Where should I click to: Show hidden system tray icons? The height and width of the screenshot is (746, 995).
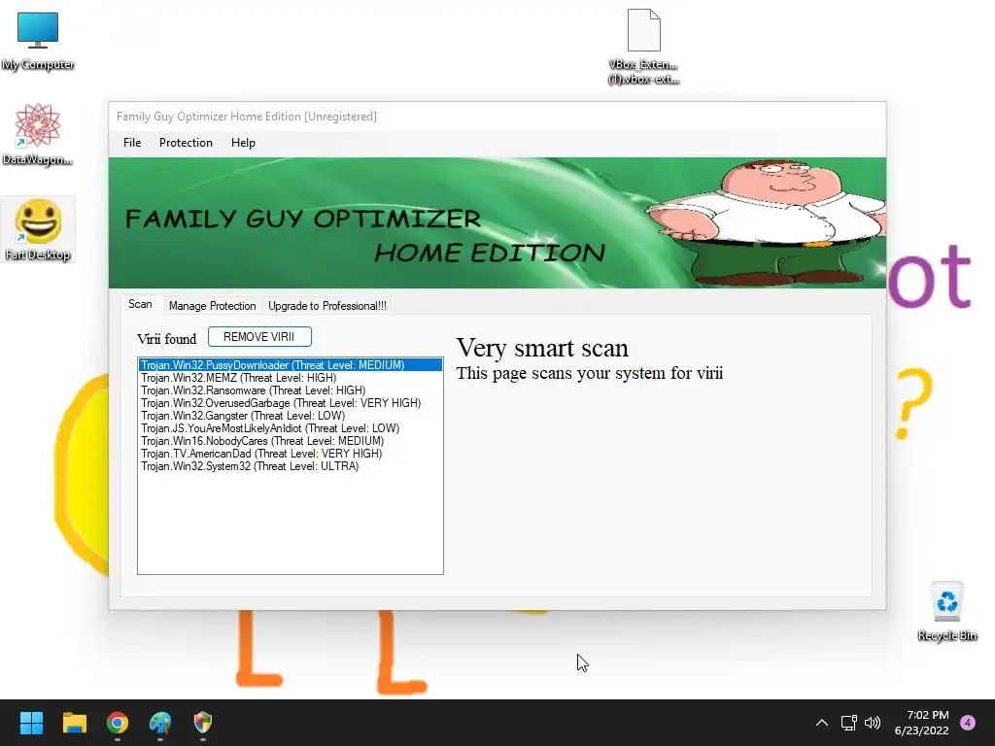(x=822, y=723)
